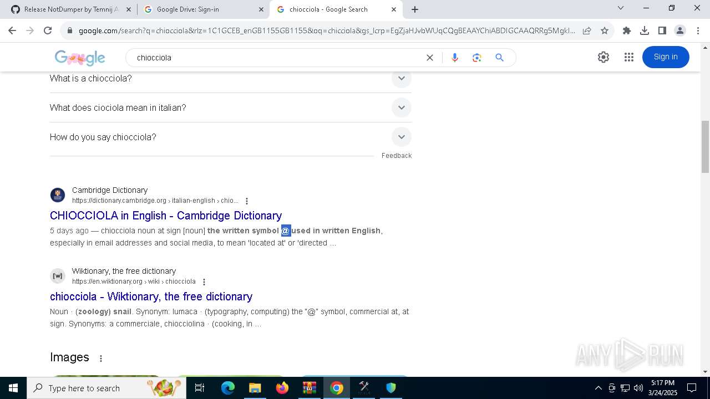Open File Explorer from taskbar
The width and height of the screenshot is (710, 399).
click(255, 388)
